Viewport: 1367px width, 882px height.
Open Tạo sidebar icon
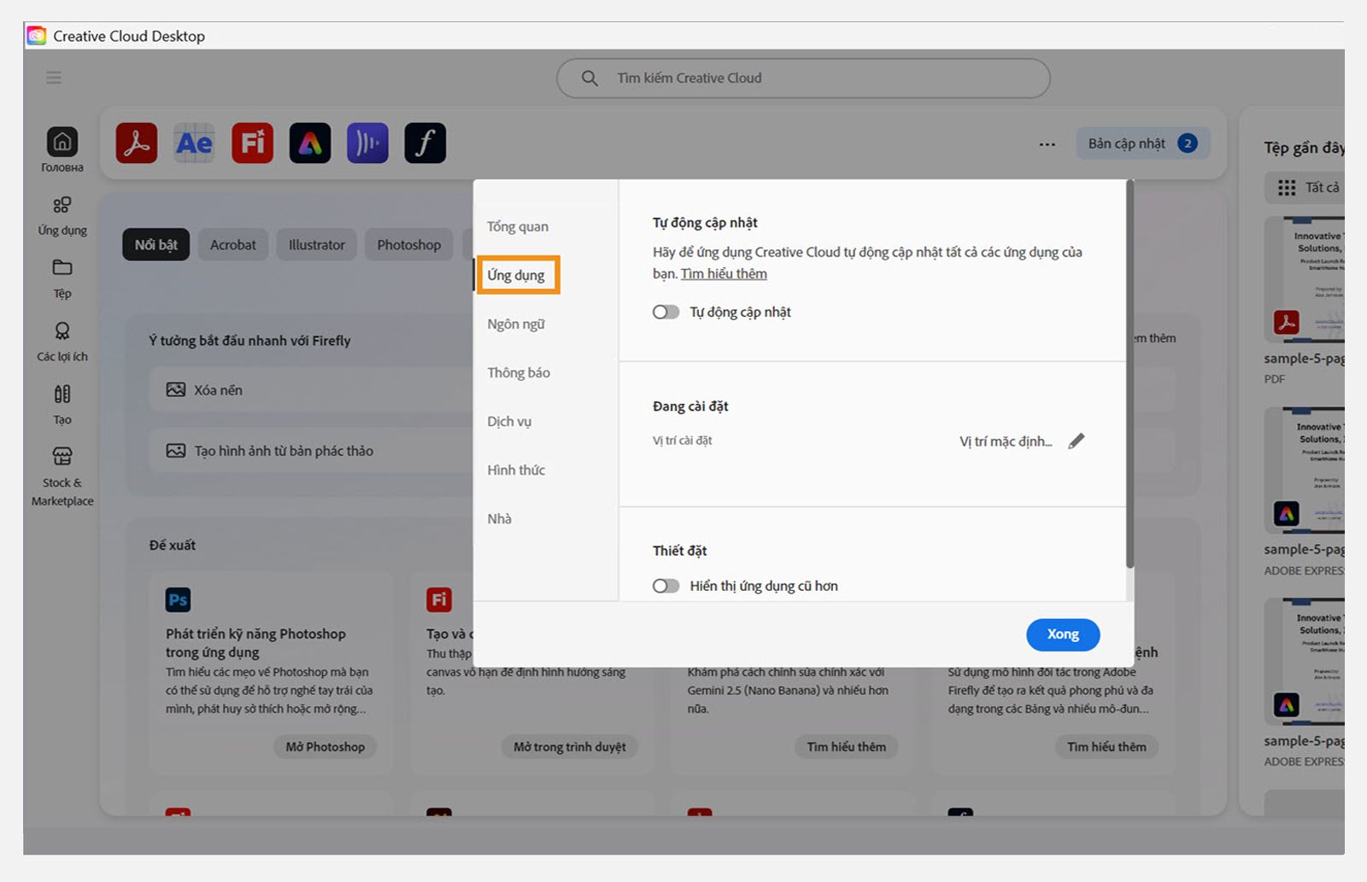coord(62,405)
